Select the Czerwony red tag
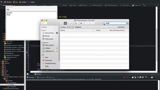The height and width of the screenshot is (90, 160). coord(48,60)
